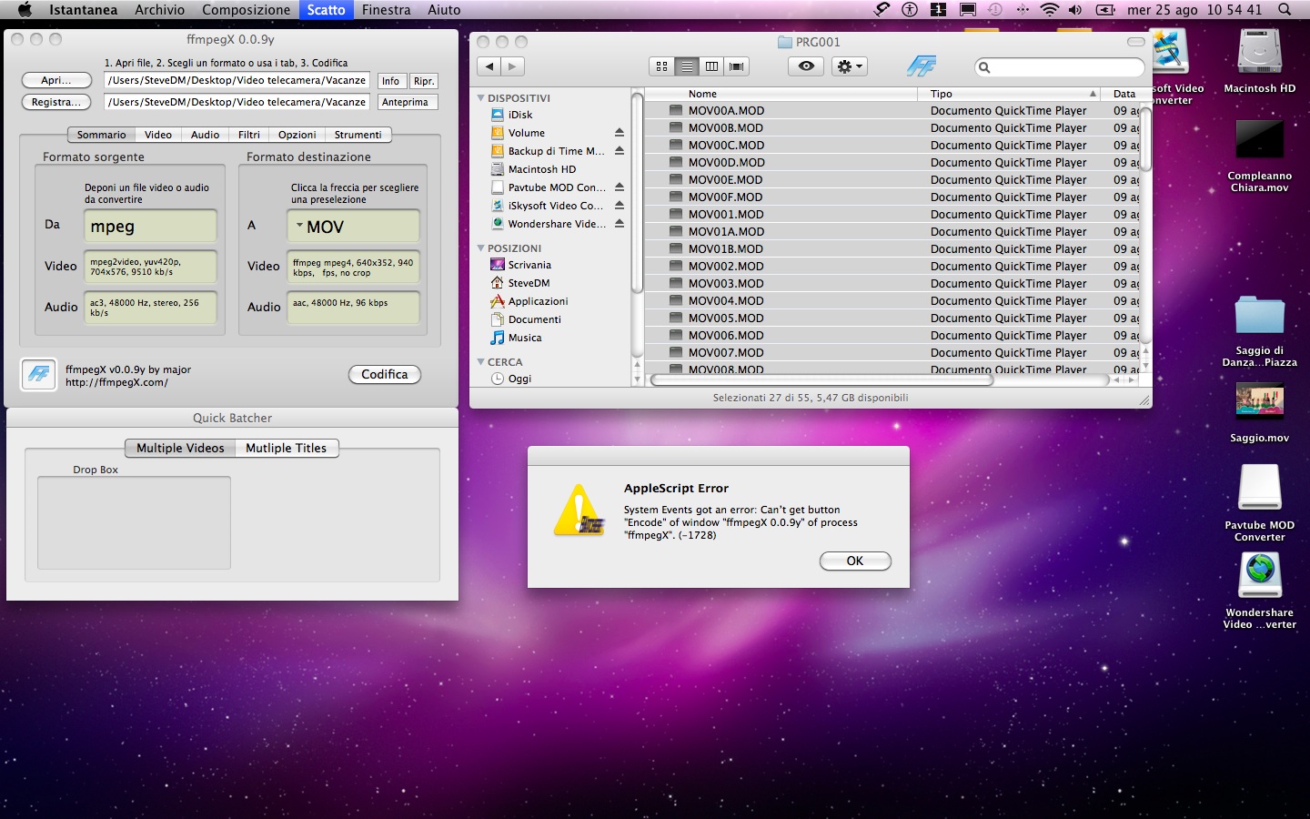Screen dimensions: 1310x819
Task: Click the Quick Look eye button in Finder
Action: pyautogui.click(x=806, y=66)
